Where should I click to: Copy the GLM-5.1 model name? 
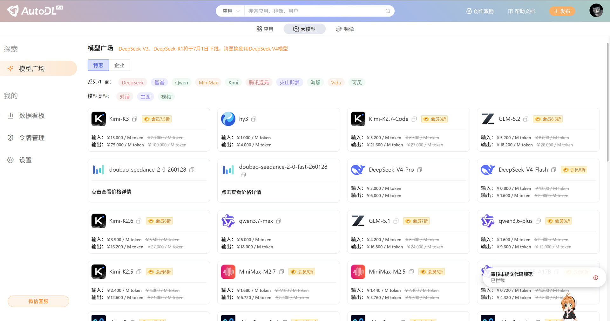tap(396, 221)
